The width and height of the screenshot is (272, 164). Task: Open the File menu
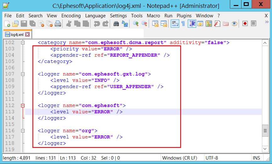click(8, 16)
